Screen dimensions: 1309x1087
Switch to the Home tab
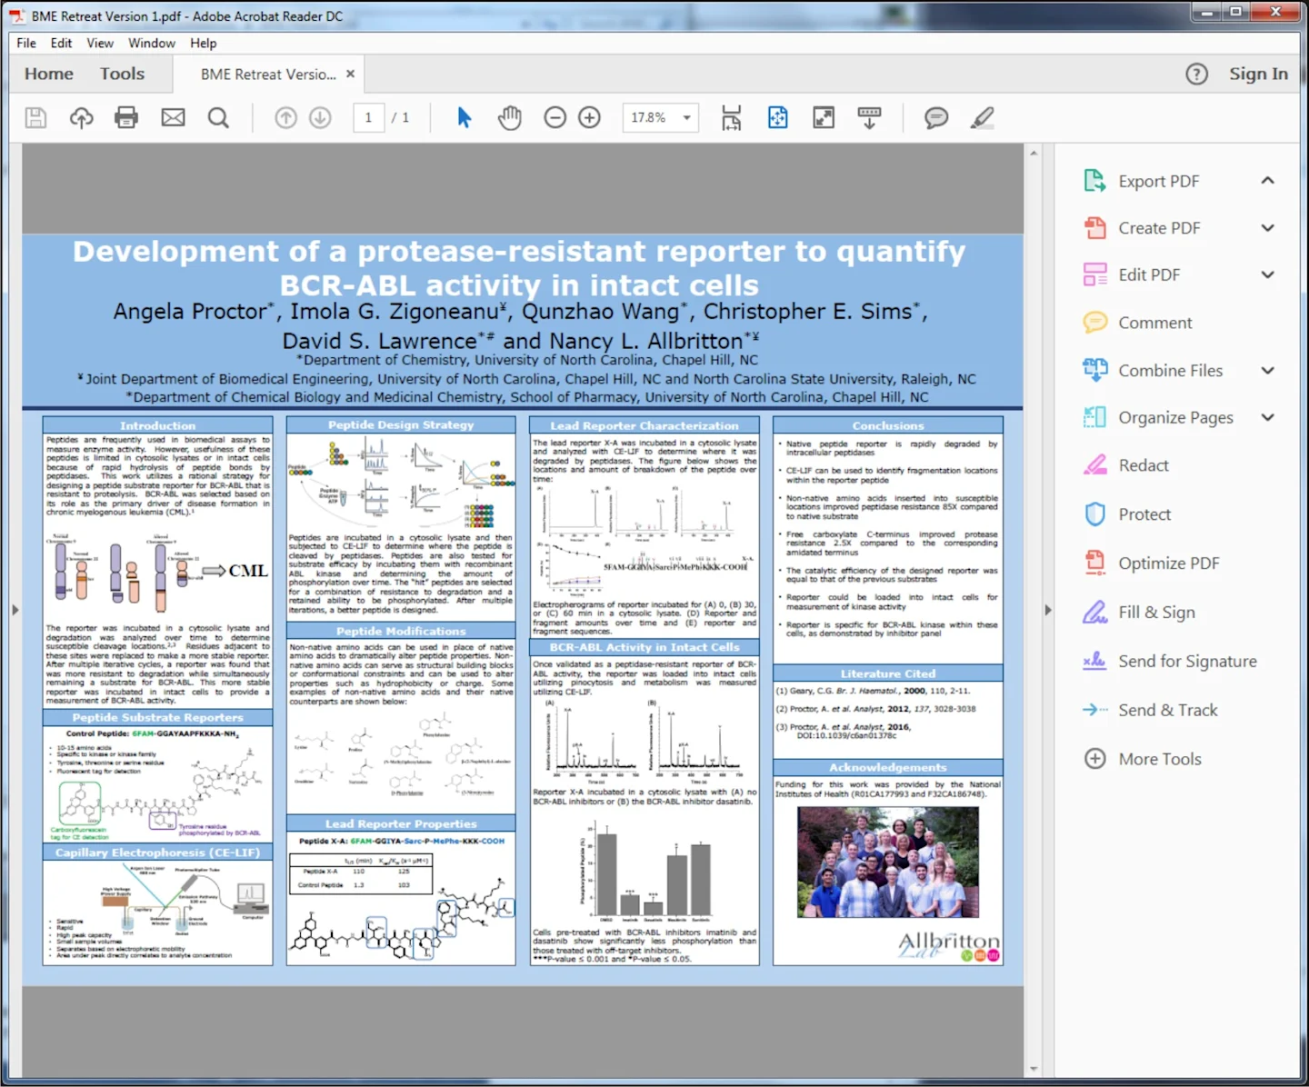click(x=48, y=74)
